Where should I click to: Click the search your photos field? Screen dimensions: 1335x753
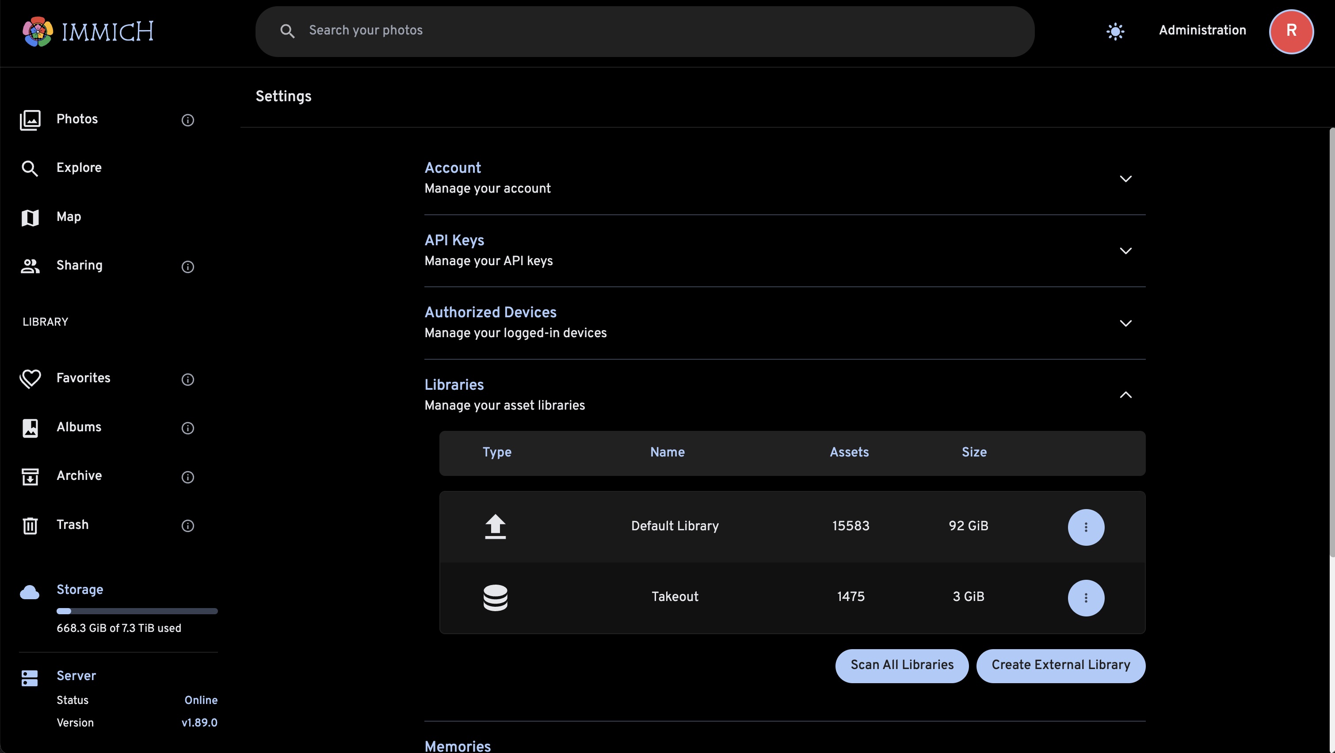[x=645, y=31]
